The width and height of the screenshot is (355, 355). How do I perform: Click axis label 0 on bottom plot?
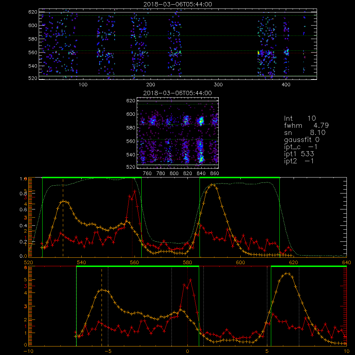187,351
